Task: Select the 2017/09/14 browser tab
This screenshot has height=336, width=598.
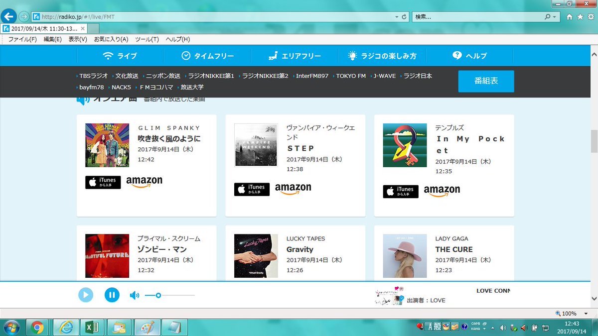Action: [x=43, y=28]
